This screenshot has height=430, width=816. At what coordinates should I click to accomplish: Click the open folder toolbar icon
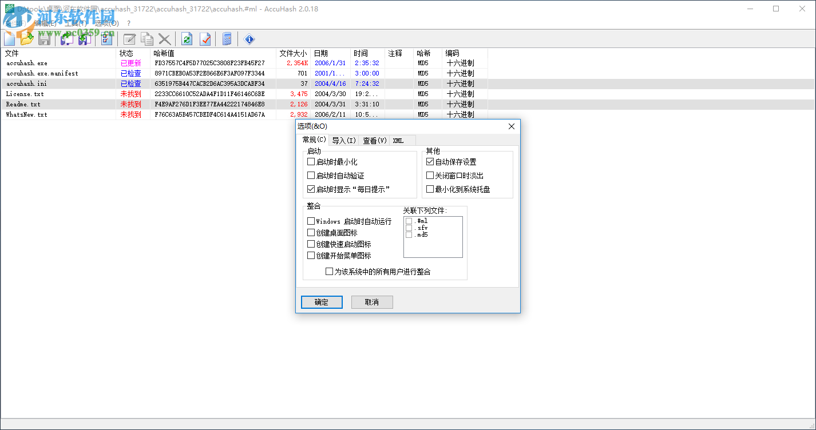click(27, 39)
